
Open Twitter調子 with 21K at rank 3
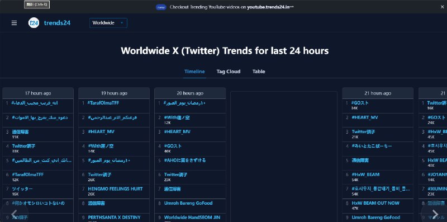coord(364,131)
